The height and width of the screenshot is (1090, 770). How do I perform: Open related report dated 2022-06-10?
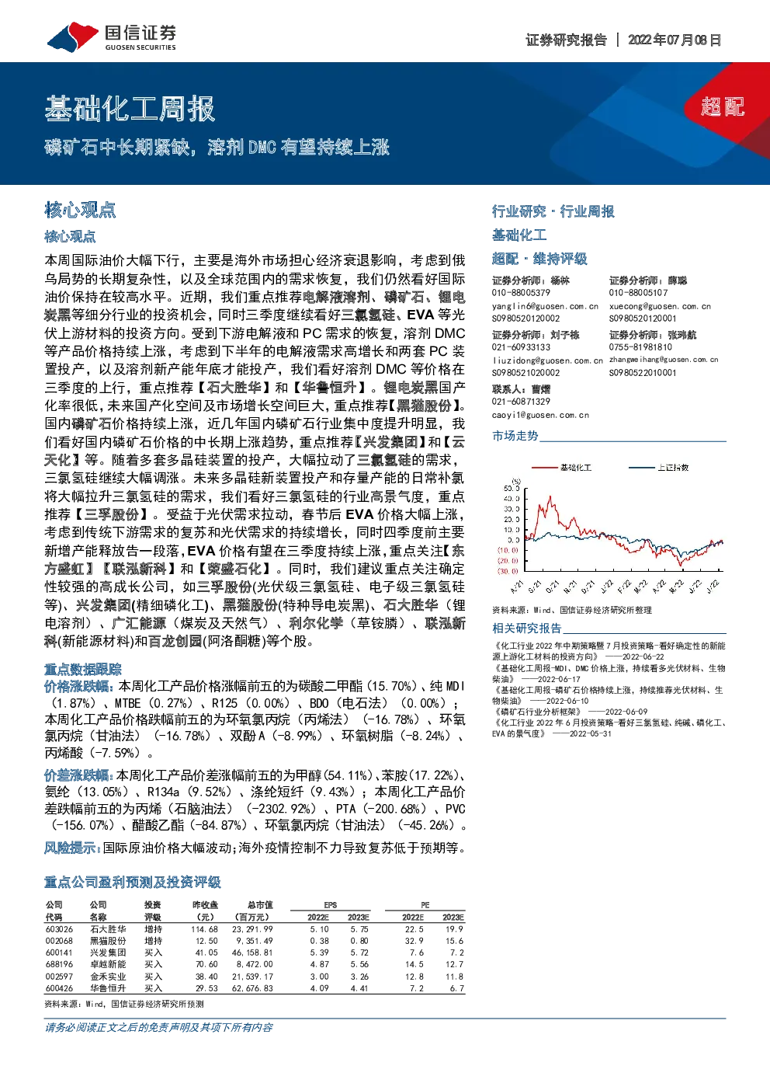pyautogui.click(x=609, y=695)
